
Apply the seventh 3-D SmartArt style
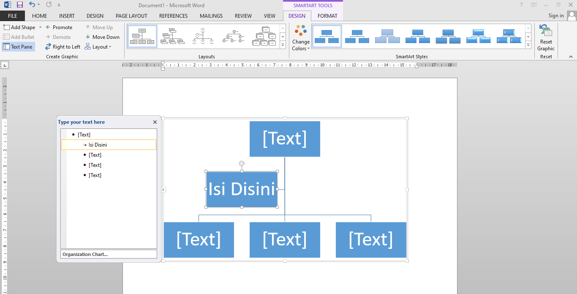(x=509, y=36)
